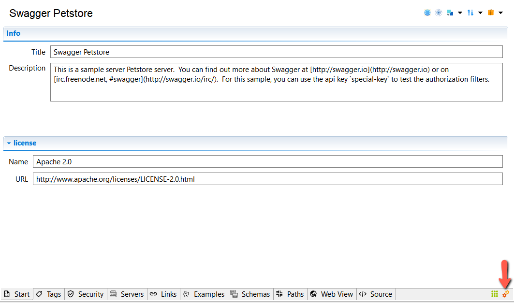Image resolution: width=514 pixels, height=303 pixels.
Task: Open the dropdown next to up-down arrows
Action: pyautogui.click(x=480, y=13)
